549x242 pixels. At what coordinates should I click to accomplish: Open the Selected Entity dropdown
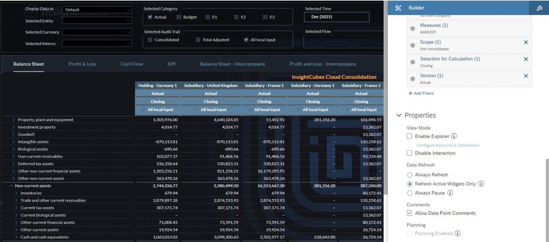coord(96,21)
